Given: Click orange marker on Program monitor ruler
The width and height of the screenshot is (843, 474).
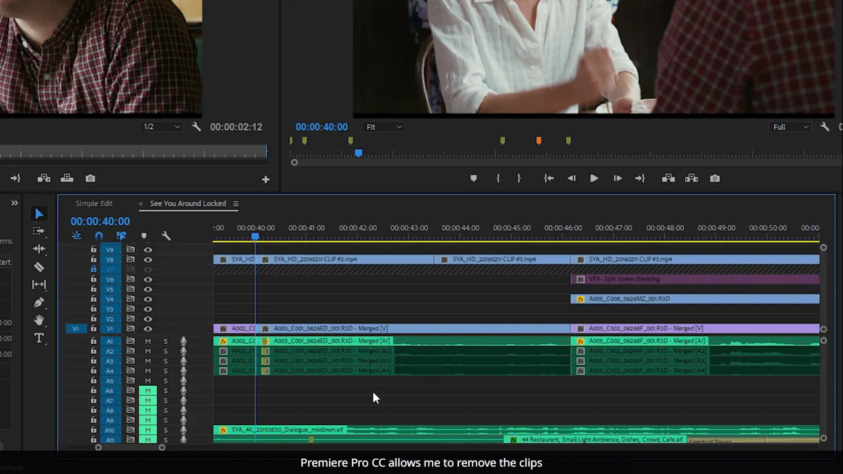Looking at the screenshot, I should click(539, 141).
